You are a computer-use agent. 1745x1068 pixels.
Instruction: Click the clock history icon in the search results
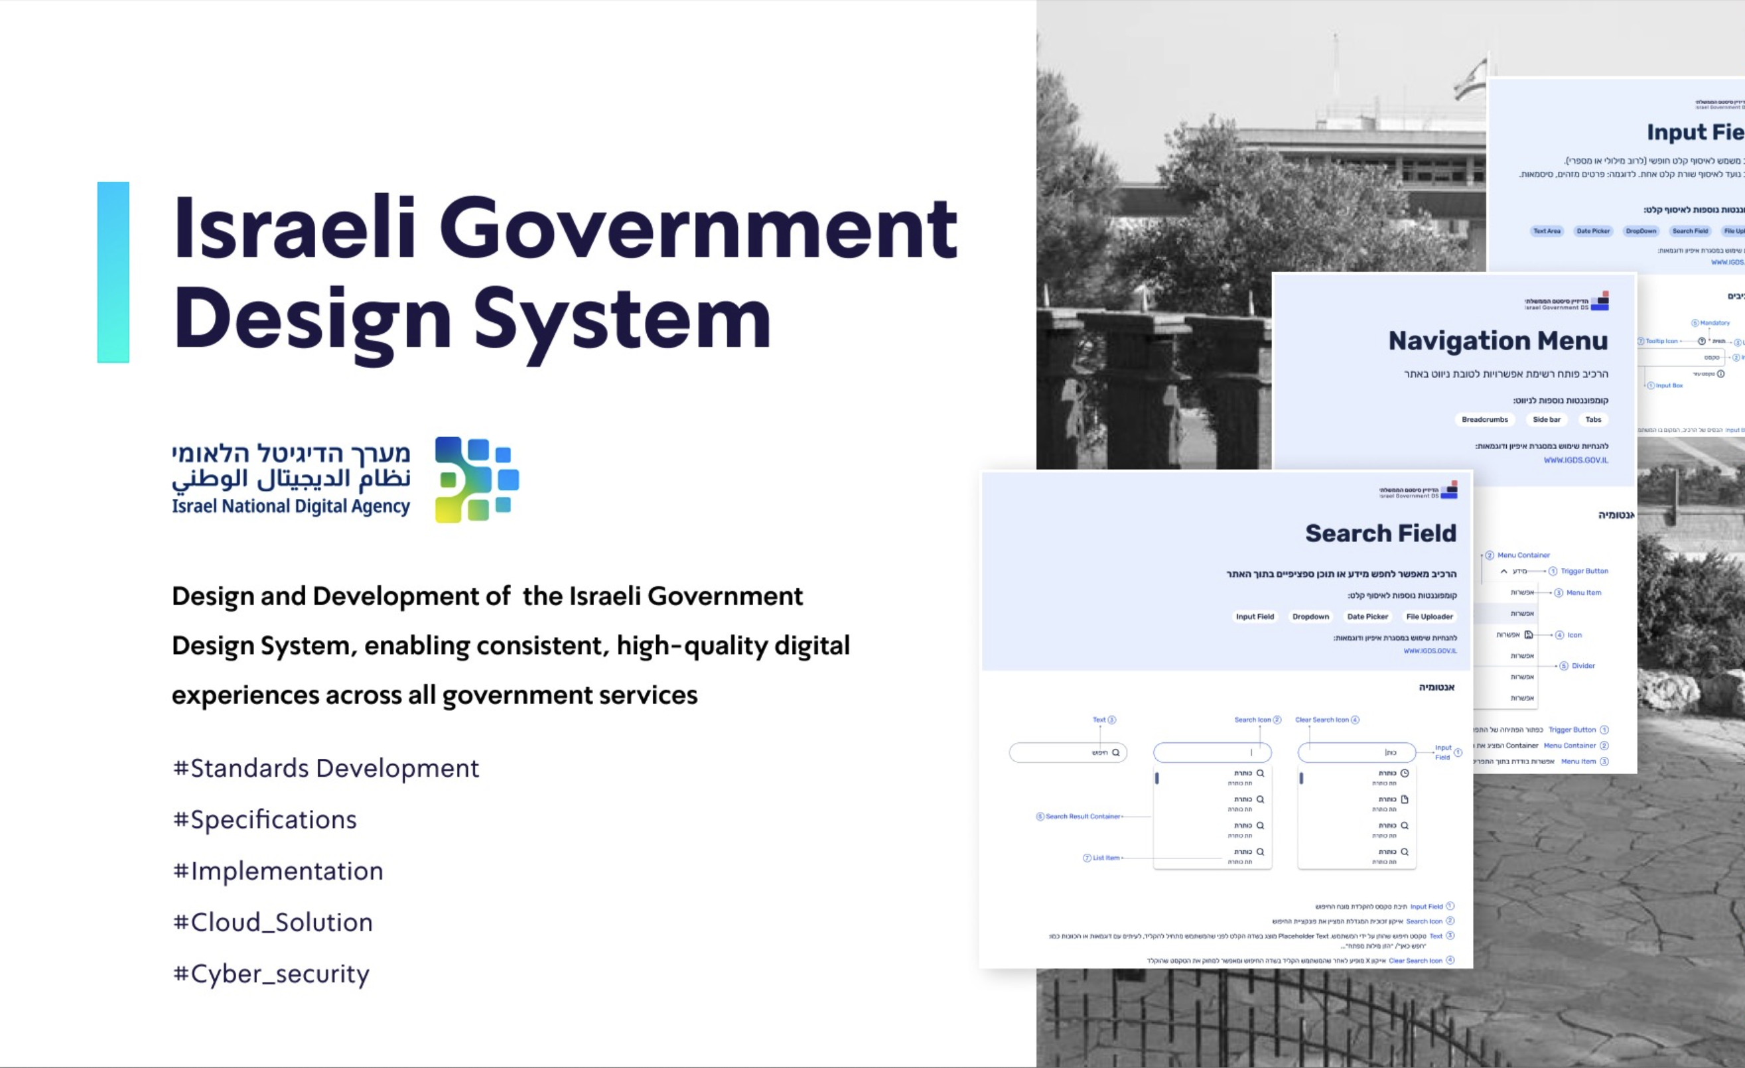(1405, 773)
